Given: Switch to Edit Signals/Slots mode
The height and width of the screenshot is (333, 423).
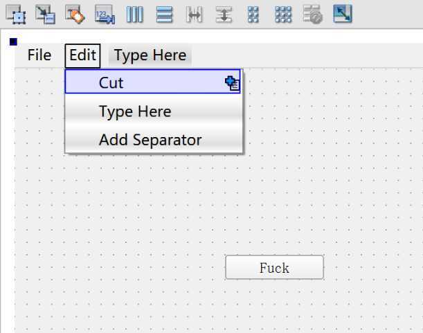Looking at the screenshot, I should [x=45, y=15].
